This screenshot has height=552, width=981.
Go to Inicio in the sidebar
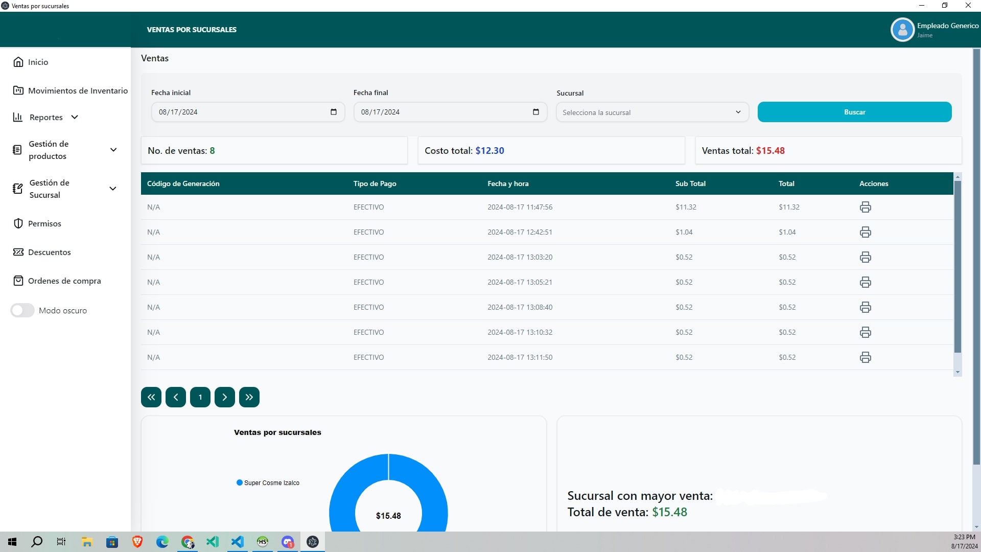31,62
